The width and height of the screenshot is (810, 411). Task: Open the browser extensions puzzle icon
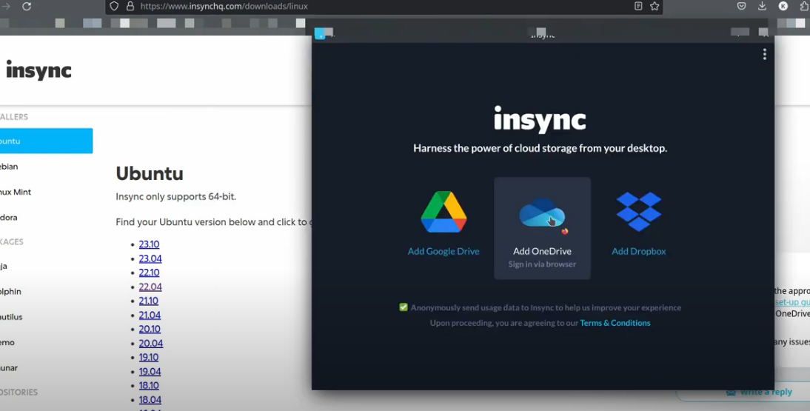(804, 6)
